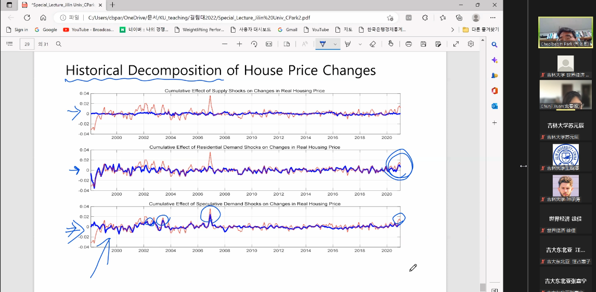
Task: Expand the Highlight color dropdown arrow
Action: tap(360, 44)
